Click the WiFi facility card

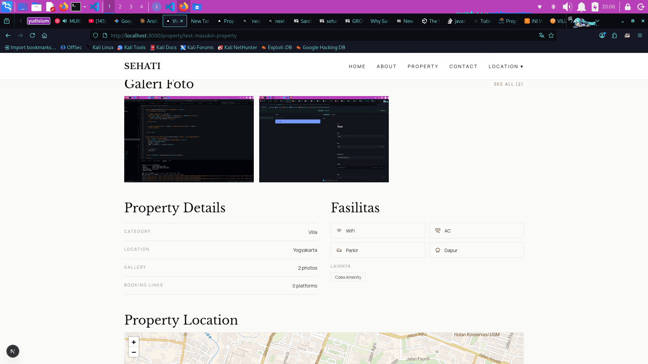(x=378, y=231)
